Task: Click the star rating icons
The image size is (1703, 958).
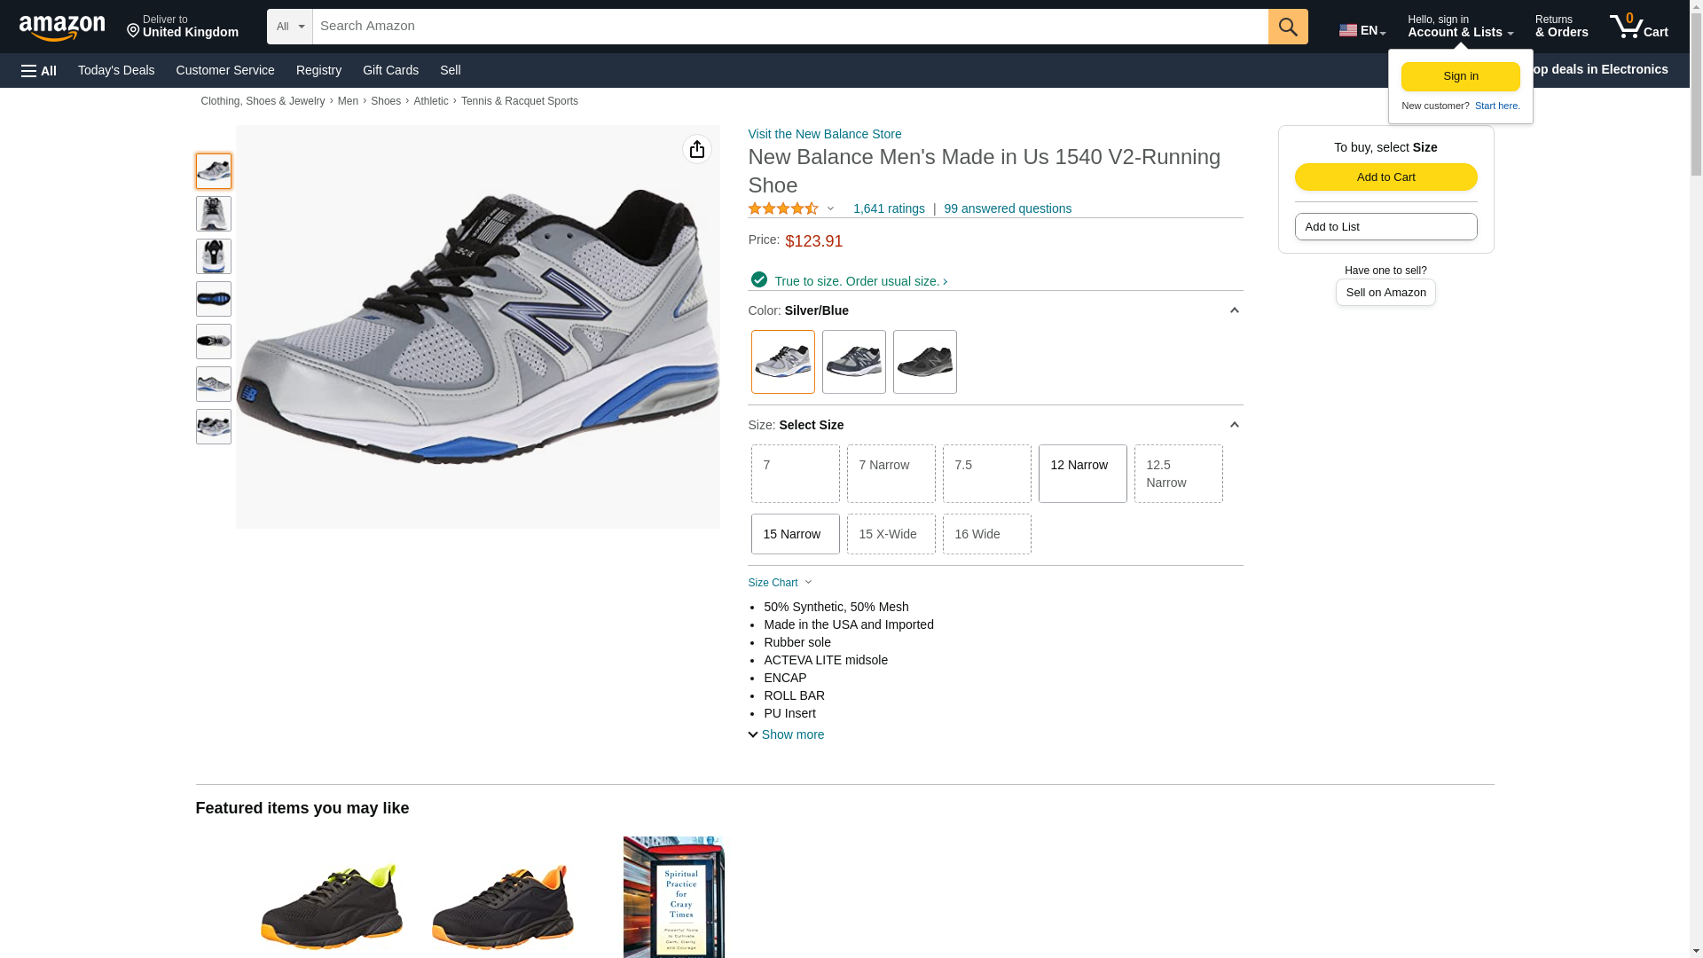Action: (783, 208)
